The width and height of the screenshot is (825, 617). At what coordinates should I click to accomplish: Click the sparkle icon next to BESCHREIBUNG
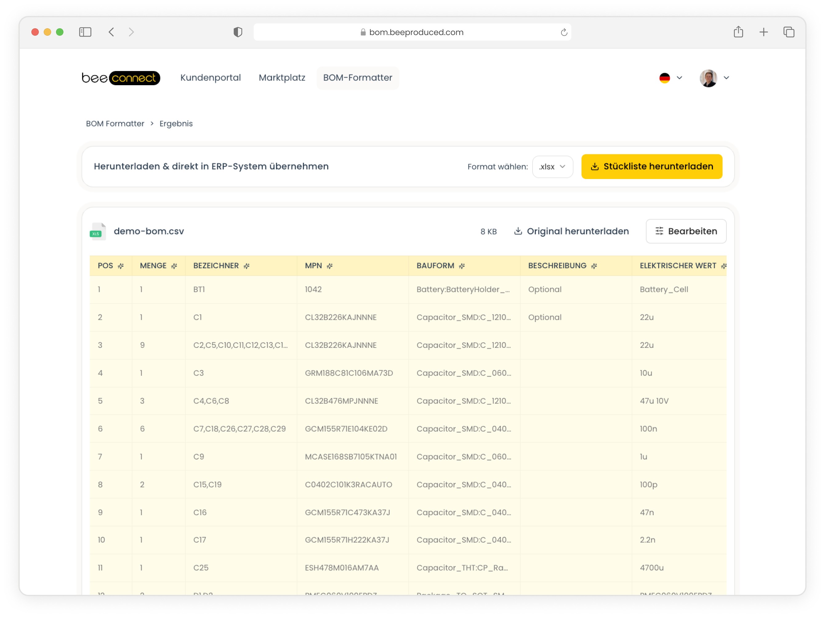point(594,266)
